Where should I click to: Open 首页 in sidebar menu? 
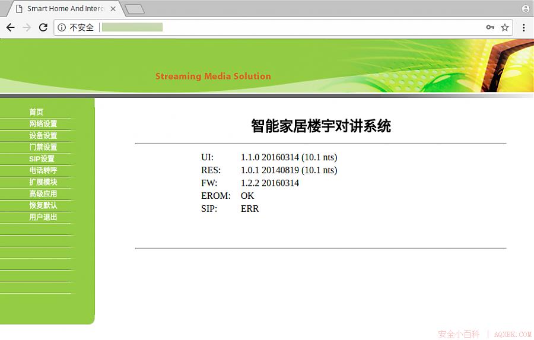coord(36,112)
